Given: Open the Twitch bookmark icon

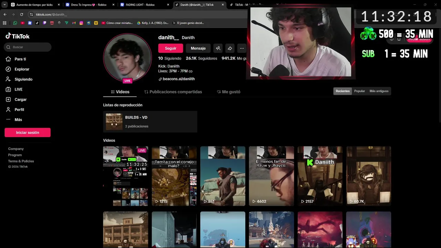Looking at the screenshot, I should coord(44,23).
